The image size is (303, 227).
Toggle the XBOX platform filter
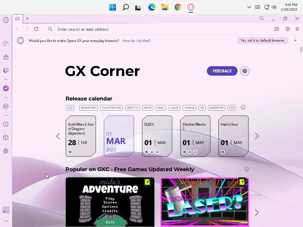pos(148,108)
